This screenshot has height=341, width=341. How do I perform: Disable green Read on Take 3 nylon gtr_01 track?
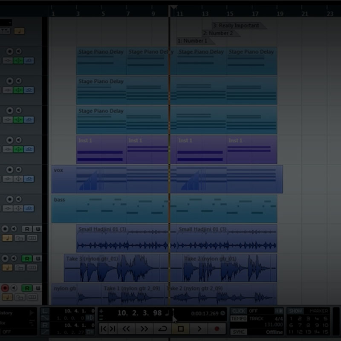tap(27, 259)
